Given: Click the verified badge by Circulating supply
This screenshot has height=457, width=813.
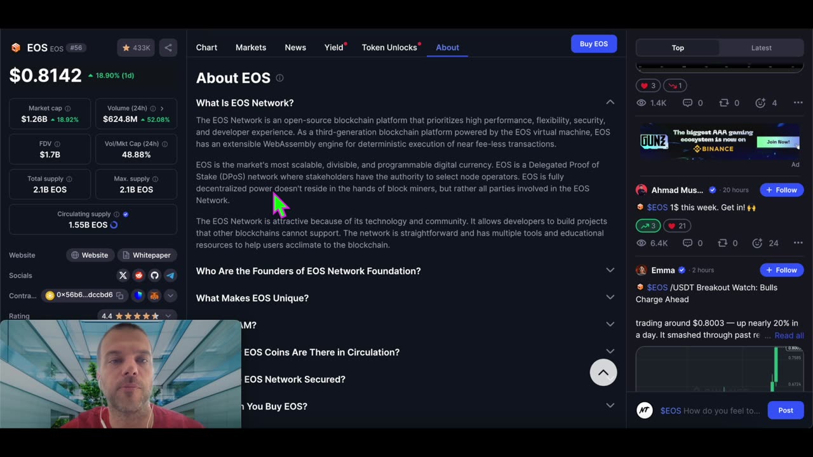Looking at the screenshot, I should pyautogui.click(x=126, y=215).
